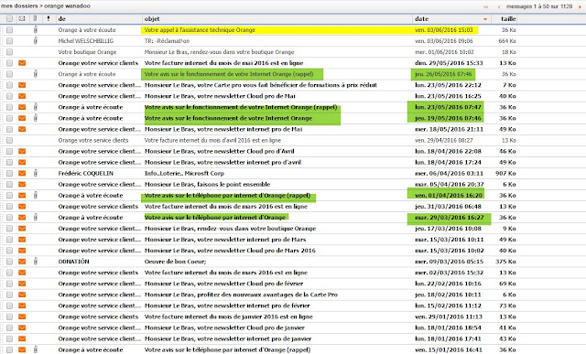Click unread envelope on 'facture internet du mois de mai 2016'
This screenshot has width=586, height=354.
coord(22,63)
